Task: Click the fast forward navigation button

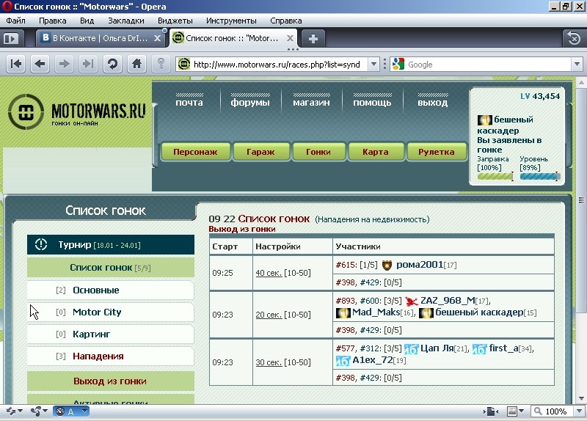Action: point(88,64)
